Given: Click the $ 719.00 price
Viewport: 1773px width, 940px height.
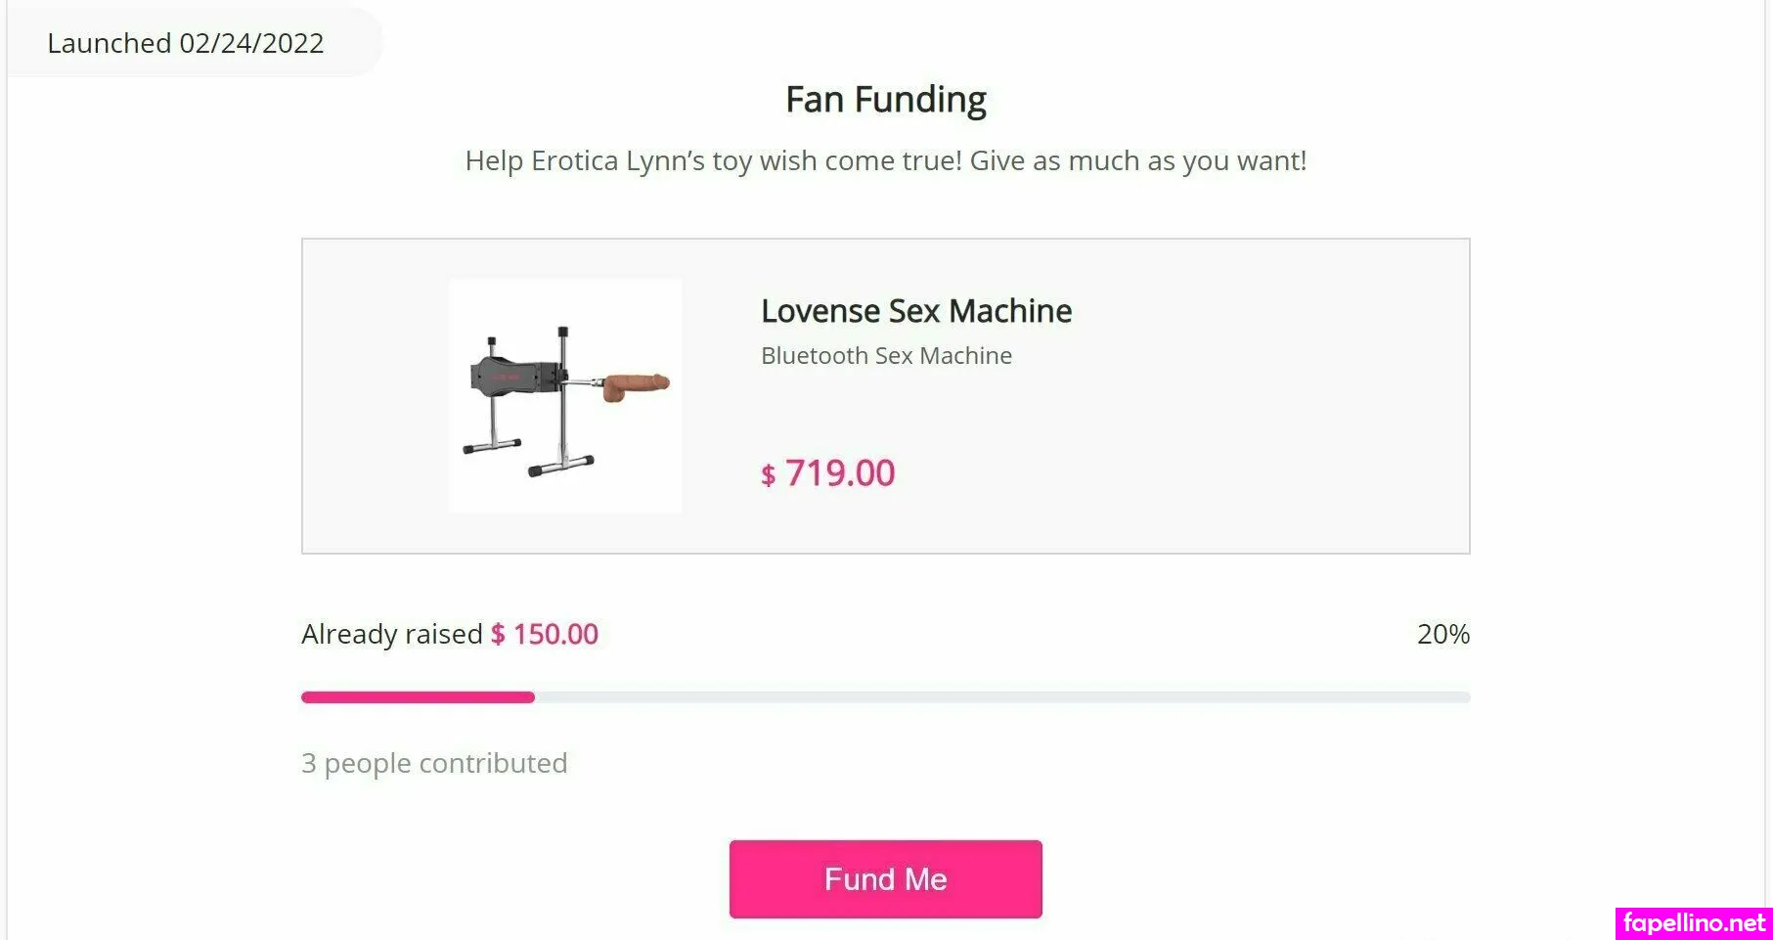Looking at the screenshot, I should point(839,473).
